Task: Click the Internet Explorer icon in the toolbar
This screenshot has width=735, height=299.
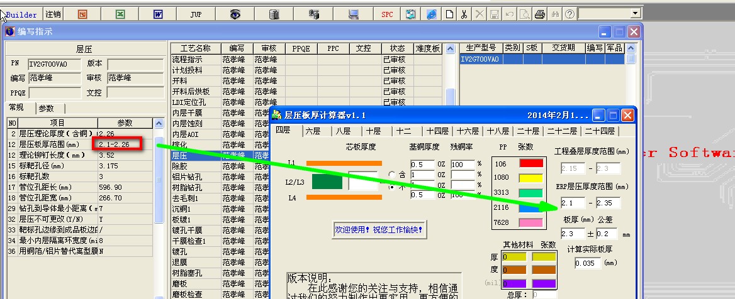Action: (432, 14)
